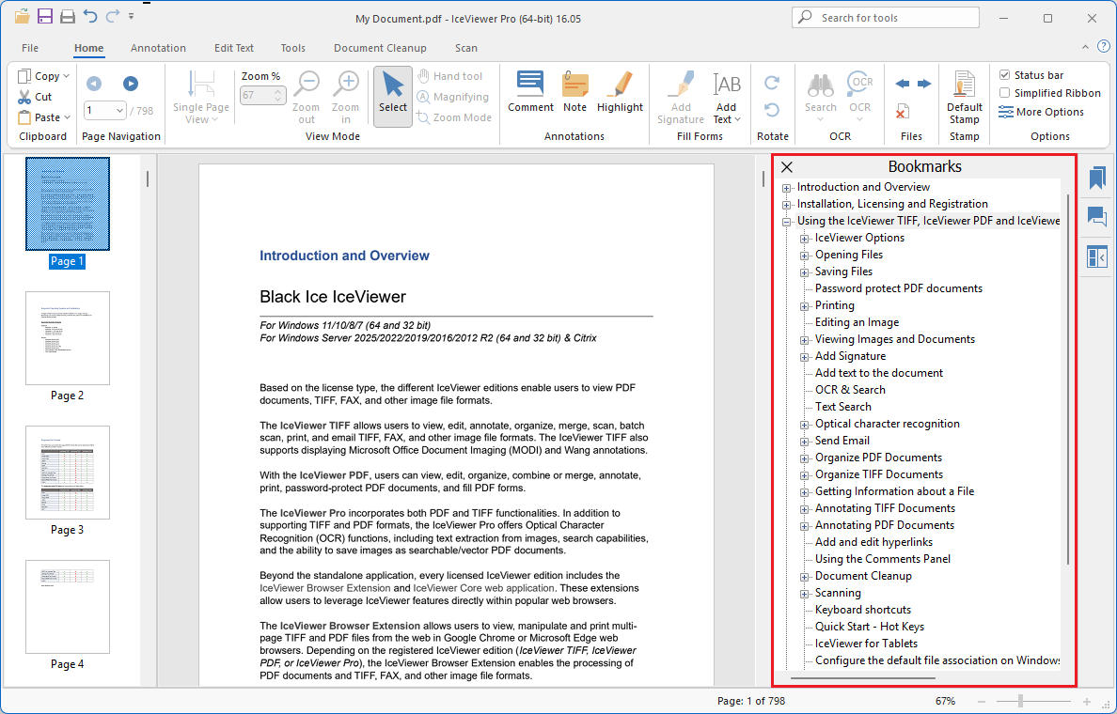Click the Zoom in magnifier
The height and width of the screenshot is (714, 1117).
pyautogui.click(x=346, y=98)
